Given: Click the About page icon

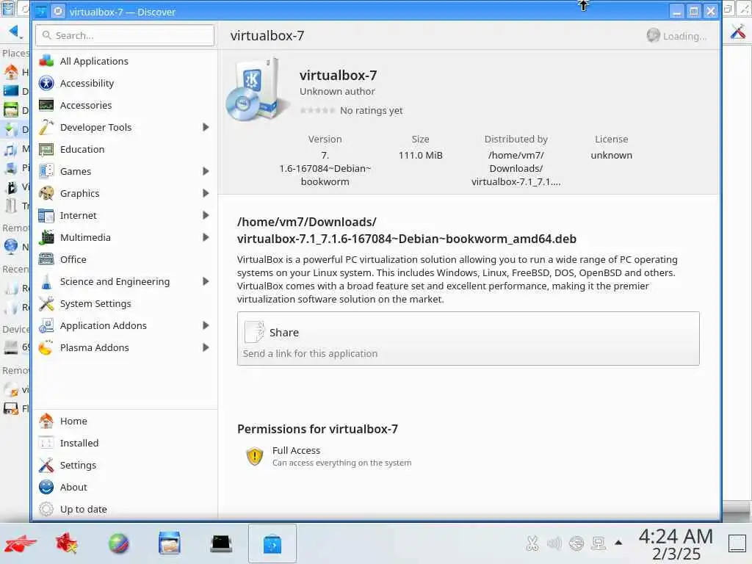Looking at the screenshot, I should pos(46,488).
